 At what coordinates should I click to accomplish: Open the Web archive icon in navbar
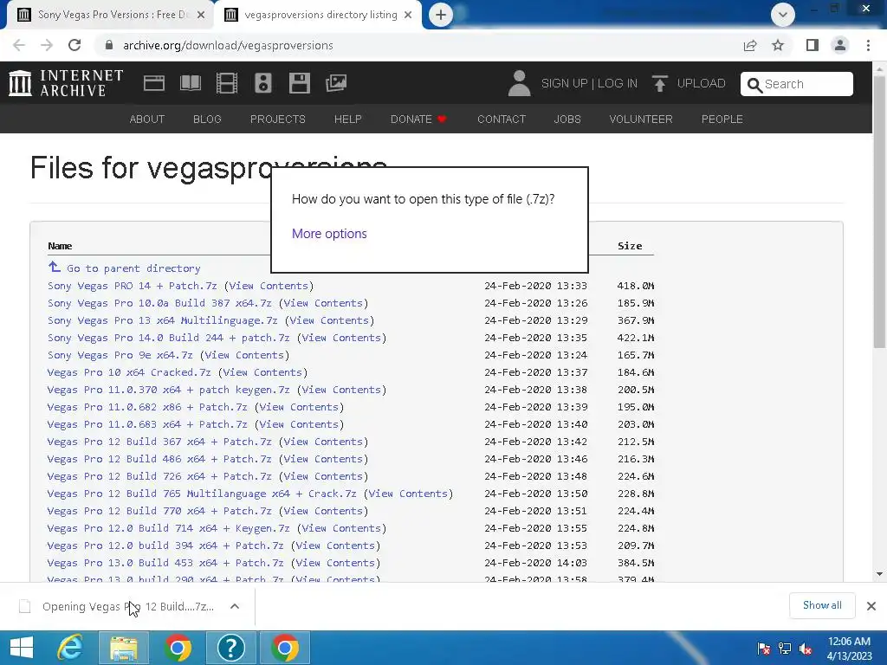click(x=154, y=83)
